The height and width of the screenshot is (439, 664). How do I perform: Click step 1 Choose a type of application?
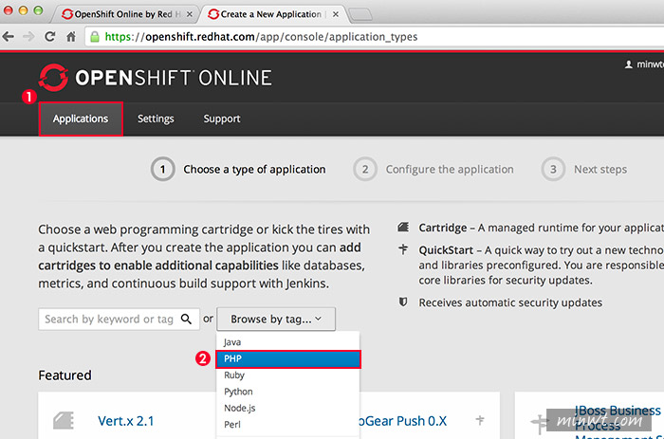238,170
